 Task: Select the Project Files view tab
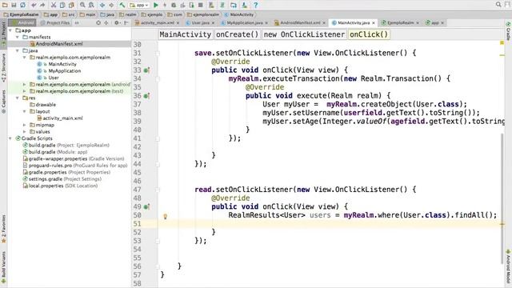55,23
